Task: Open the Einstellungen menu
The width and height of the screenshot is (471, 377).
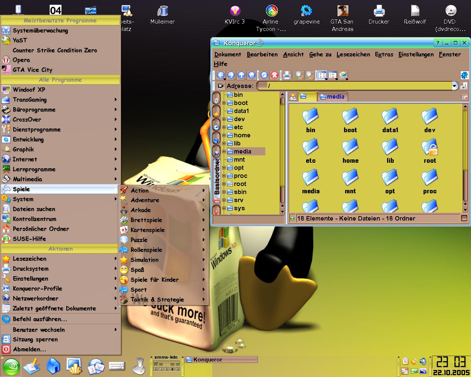Action: tap(416, 54)
